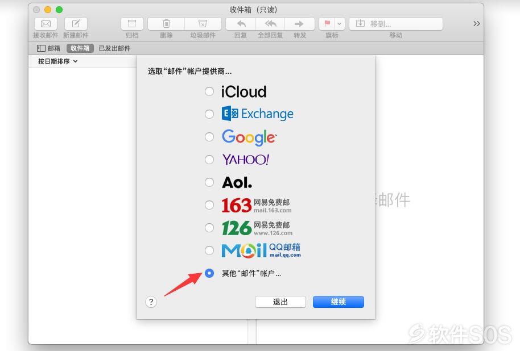The width and height of the screenshot is (520, 351).
Task: Click the Reply arrow icon
Action: (x=241, y=24)
